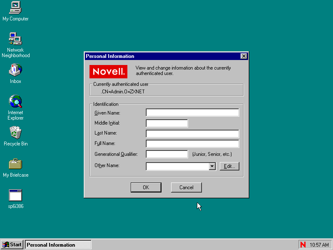Click the "Identification" group label
333x250 pixels.
pos(106,104)
